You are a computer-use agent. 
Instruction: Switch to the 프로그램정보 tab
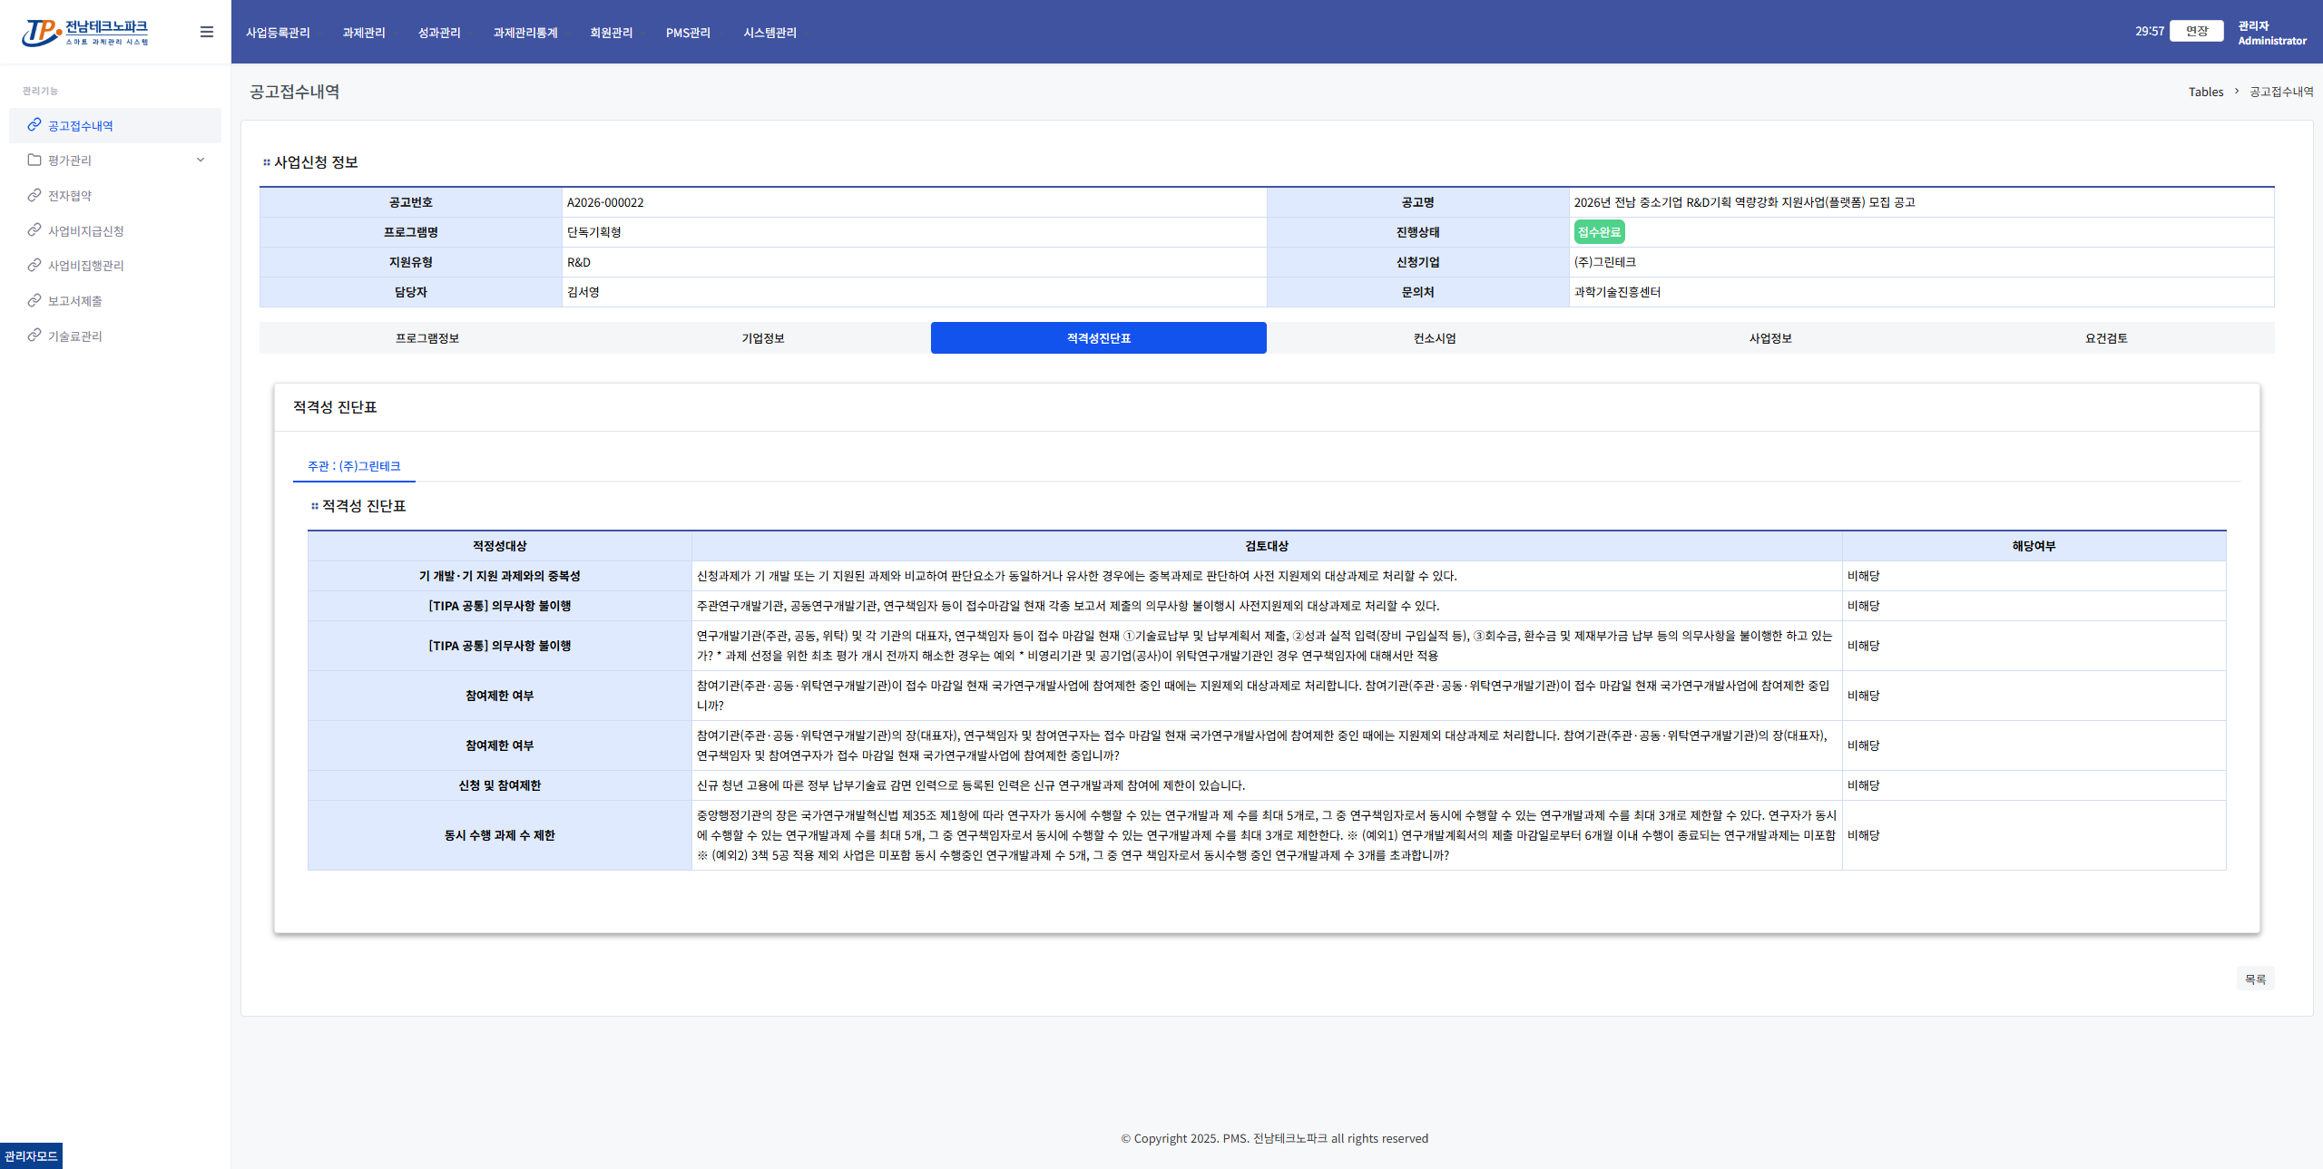point(427,338)
